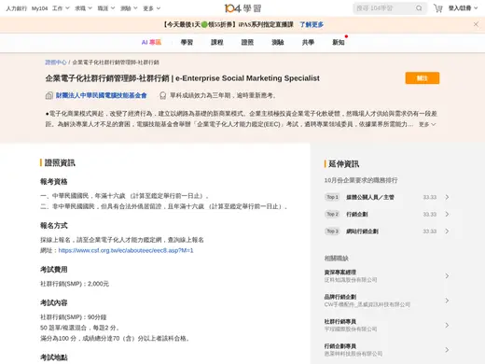Open 品牌行銷企劃 job arrow

pos(447,301)
